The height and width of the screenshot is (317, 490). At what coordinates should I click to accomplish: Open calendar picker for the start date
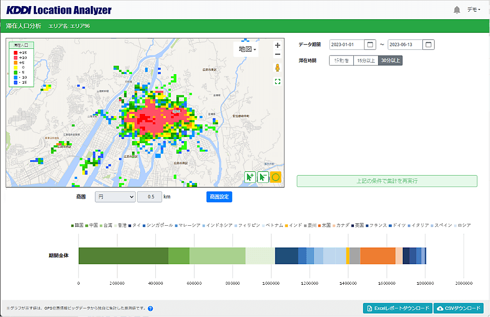click(371, 44)
